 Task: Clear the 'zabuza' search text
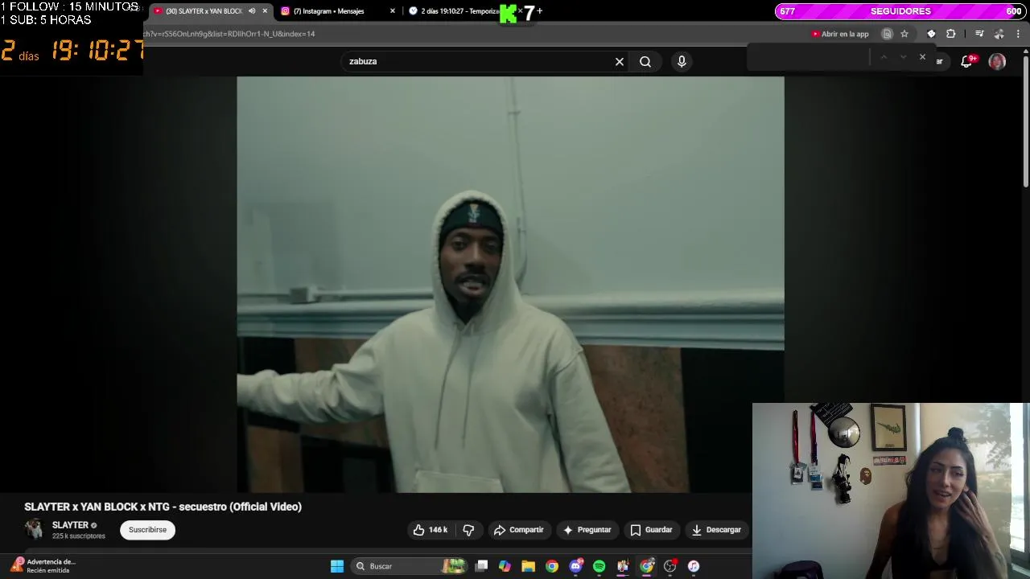click(x=620, y=61)
